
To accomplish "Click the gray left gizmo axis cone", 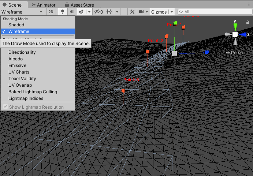I will [228, 34].
